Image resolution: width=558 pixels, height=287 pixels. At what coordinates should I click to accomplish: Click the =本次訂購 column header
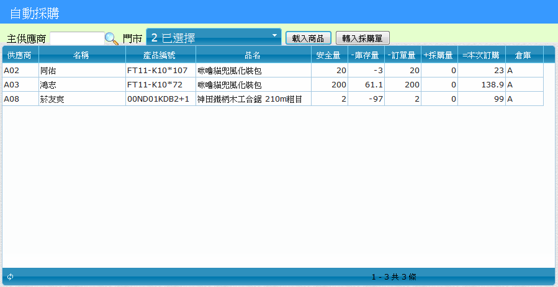(480, 55)
